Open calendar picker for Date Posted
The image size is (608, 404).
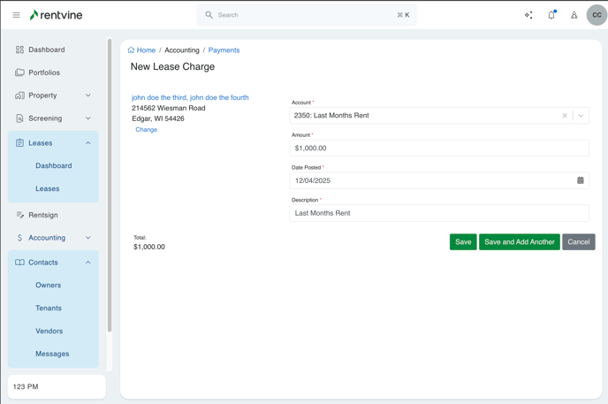581,180
